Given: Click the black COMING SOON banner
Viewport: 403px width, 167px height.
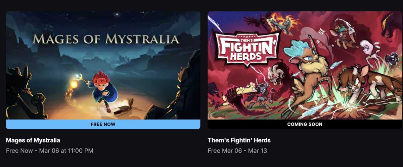Looking at the screenshot, I should tap(305, 124).
